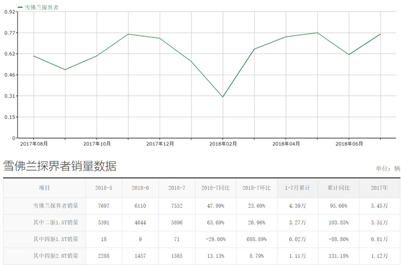Click the 其中四驱1.5T销量 row label
Viewport: 401px width, 265px height.
[56, 239]
